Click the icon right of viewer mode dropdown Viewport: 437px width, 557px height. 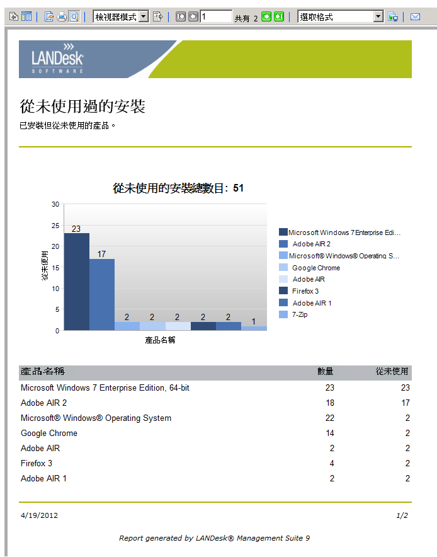(x=157, y=16)
